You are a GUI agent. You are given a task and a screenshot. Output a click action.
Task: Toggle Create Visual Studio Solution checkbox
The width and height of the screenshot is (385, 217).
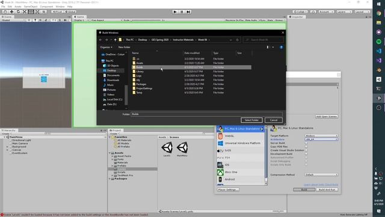click(x=306, y=150)
